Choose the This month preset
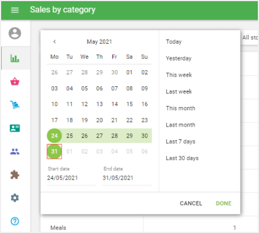This screenshot has height=233, width=259. click(181, 108)
